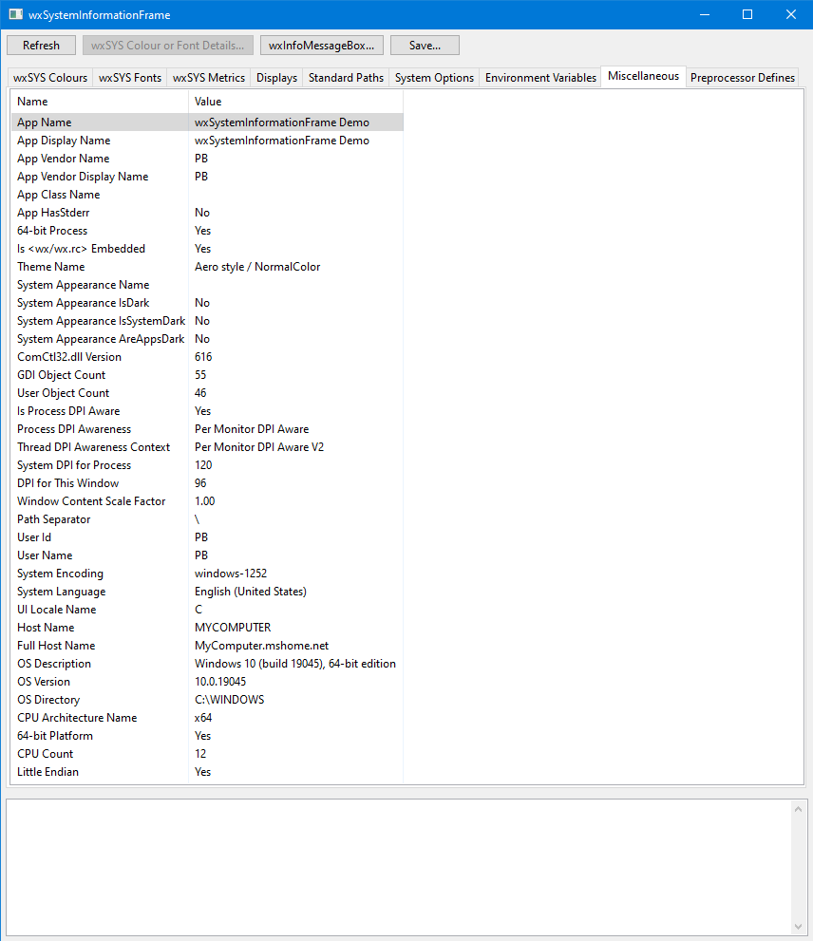The width and height of the screenshot is (813, 941).
Task: Select the System Appearance IsDark row
Action: (207, 303)
